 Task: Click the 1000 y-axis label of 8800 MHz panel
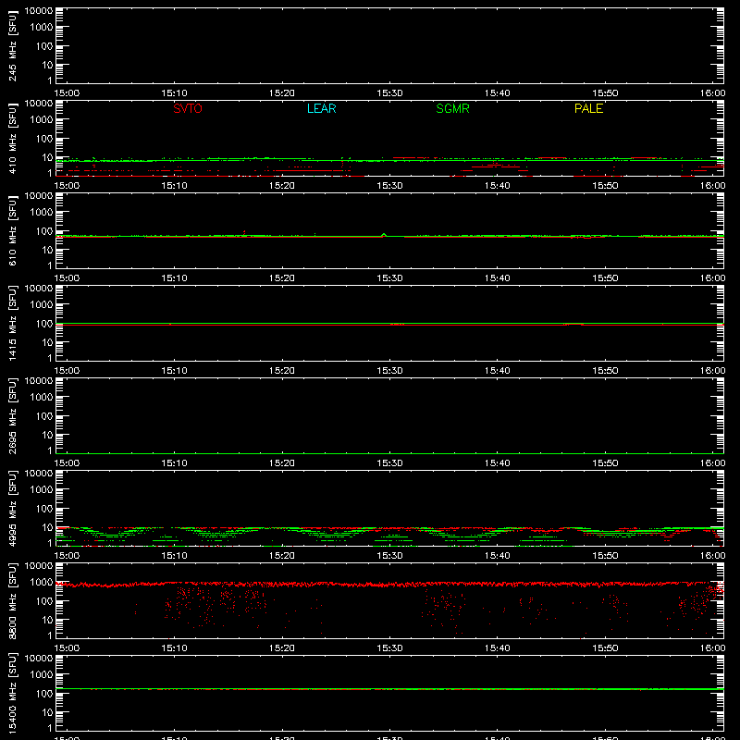click(42, 583)
